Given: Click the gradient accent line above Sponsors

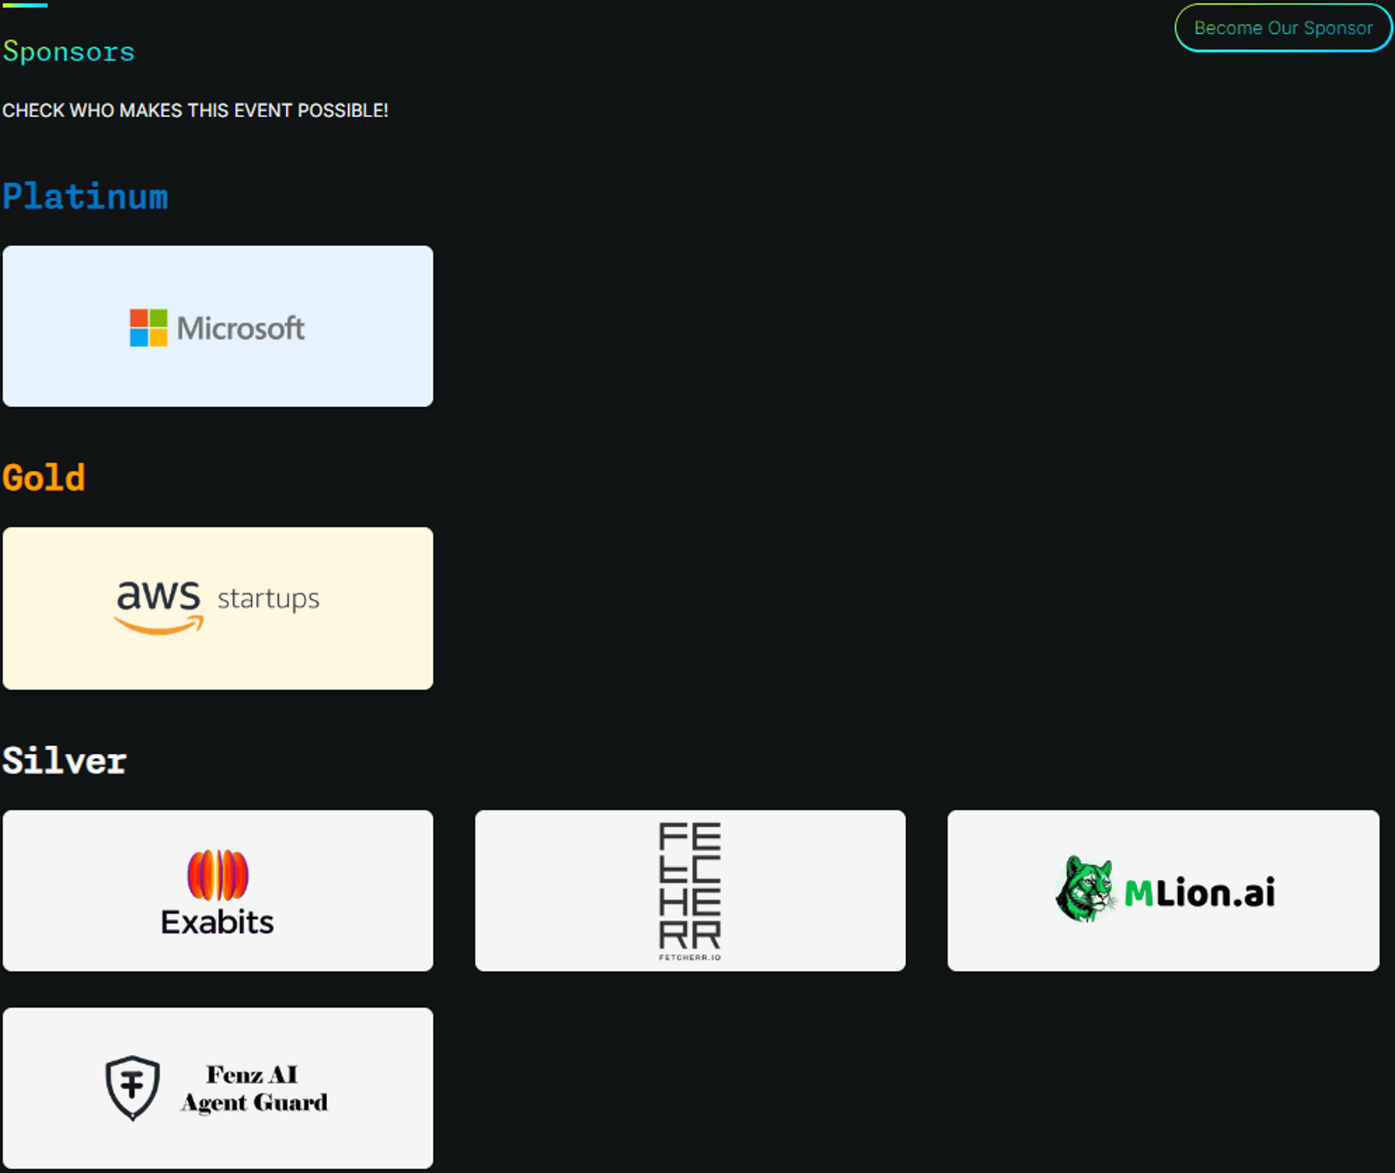Looking at the screenshot, I should pyautogui.click(x=24, y=5).
